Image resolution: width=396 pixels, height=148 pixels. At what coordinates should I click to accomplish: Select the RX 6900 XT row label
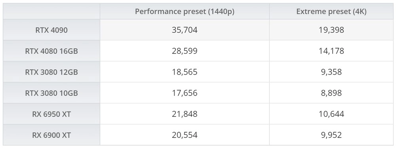tap(51, 135)
